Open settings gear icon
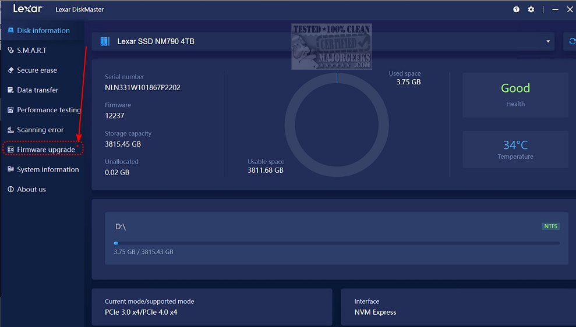 [531, 9]
